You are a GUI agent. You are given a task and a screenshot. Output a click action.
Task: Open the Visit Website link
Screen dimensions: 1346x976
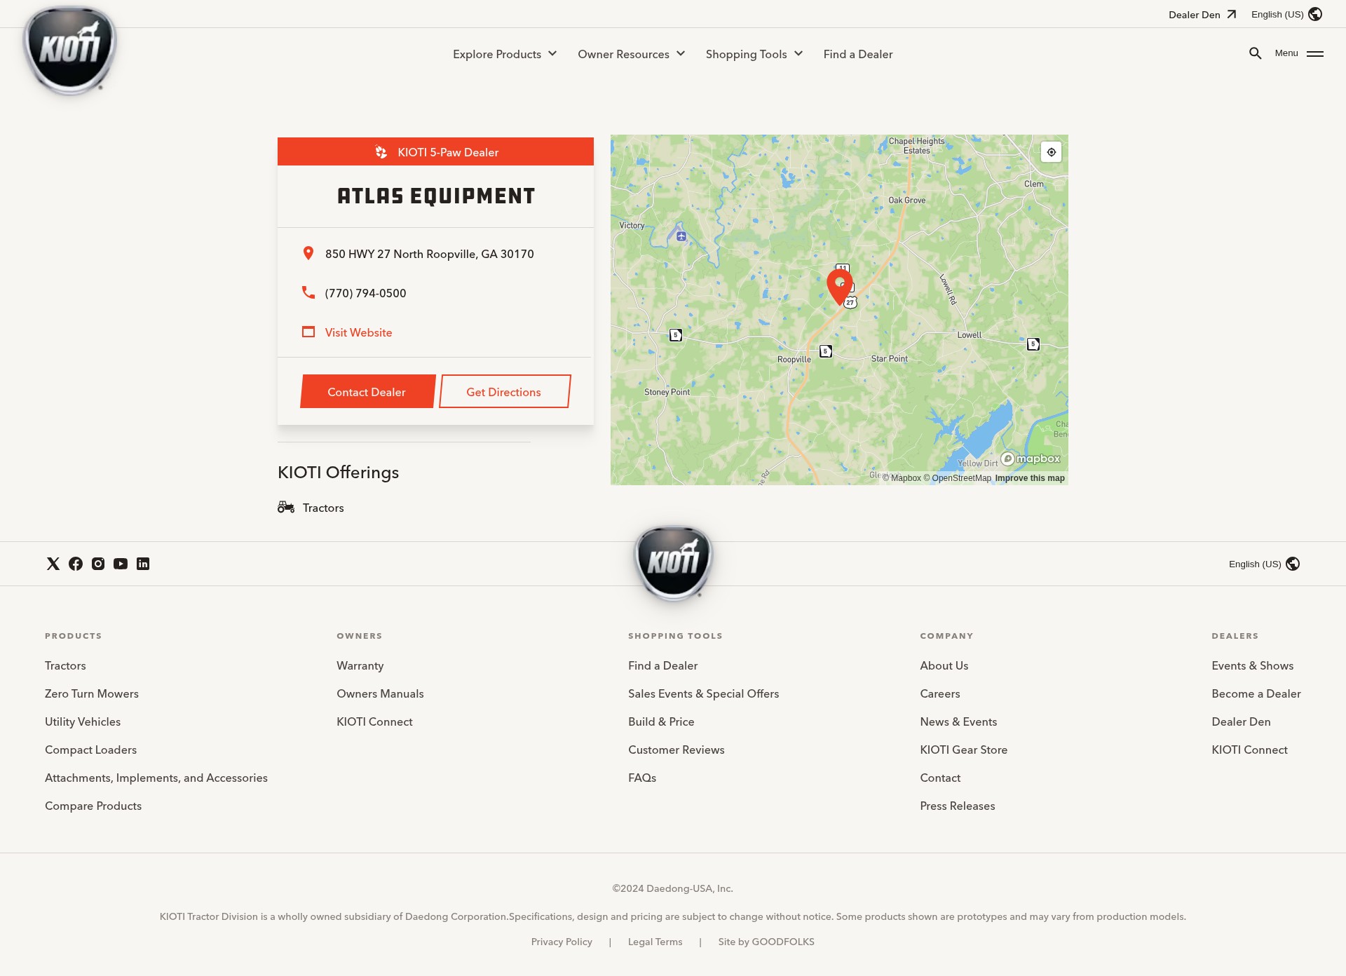[x=358, y=332]
